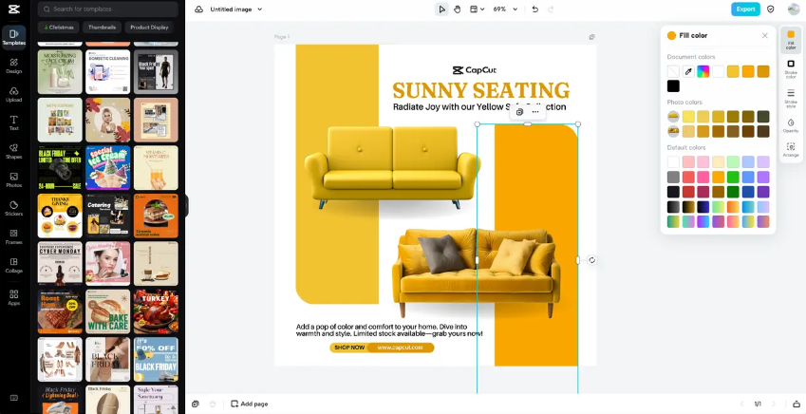Choose the no-fill transparent swatch
806x414 pixels.
(x=673, y=71)
